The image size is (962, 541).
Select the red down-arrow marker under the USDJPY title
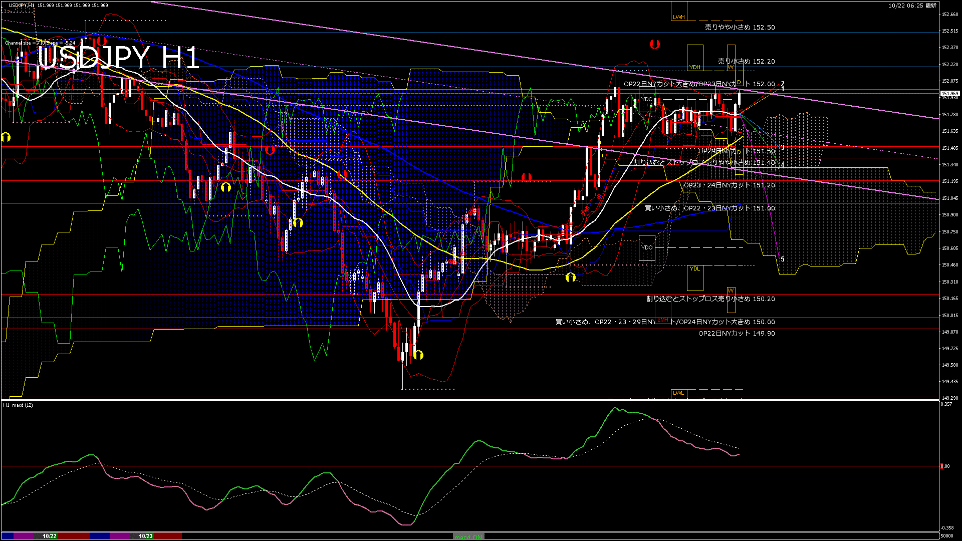[x=101, y=41]
